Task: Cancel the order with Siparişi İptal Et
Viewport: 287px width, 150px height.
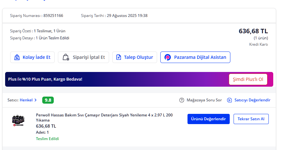Action: (x=84, y=57)
